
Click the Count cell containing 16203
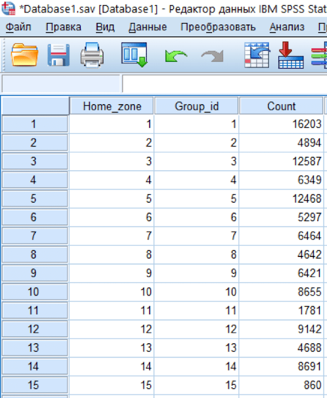[281, 124]
